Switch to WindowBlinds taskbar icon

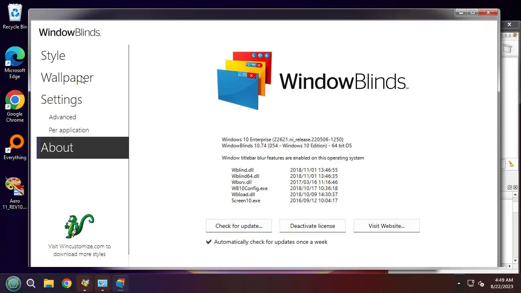click(120, 283)
